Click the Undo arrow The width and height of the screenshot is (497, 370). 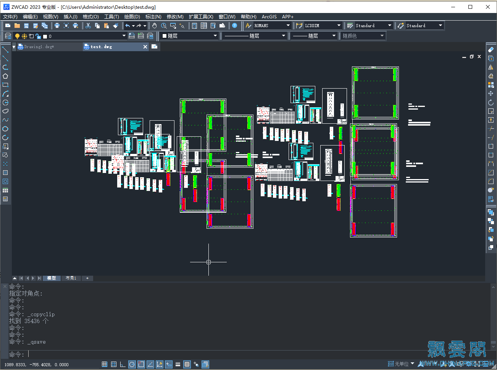127,26
